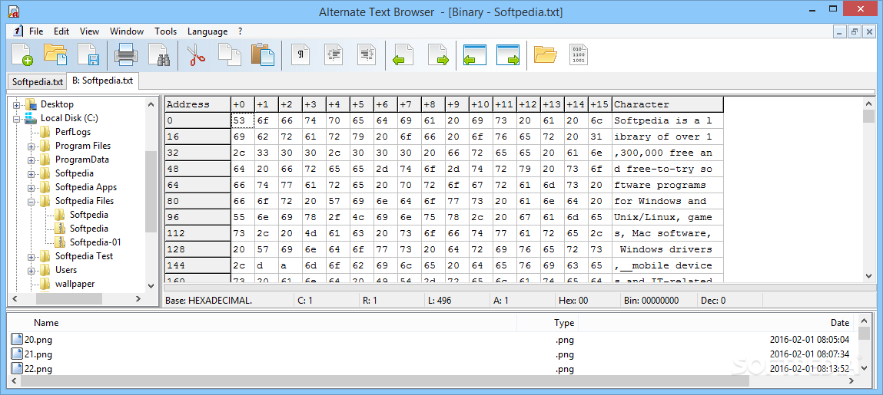Screen dimensions: 883x395
Task: Click 'Base: HEXADECIMAL.' in the status bar
Action: click(208, 301)
